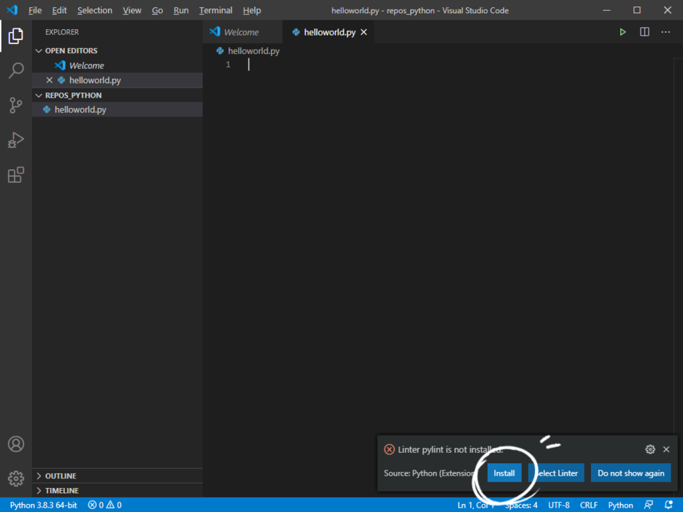Screen dimensions: 683x512
Task: Open notifications bell in status bar
Action: [x=668, y=505]
